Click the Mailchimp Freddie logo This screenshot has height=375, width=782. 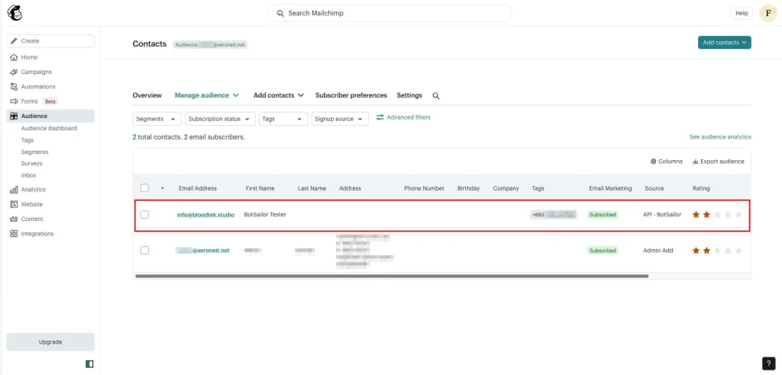[15, 14]
